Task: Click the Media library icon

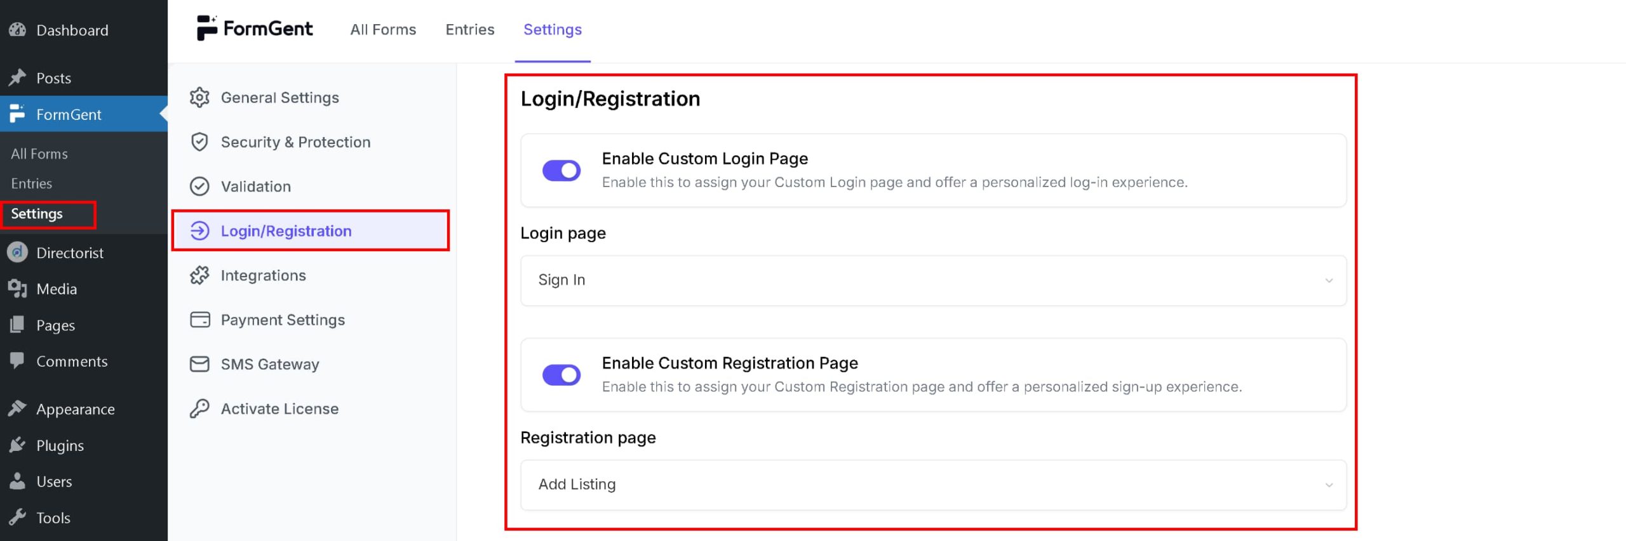Action: point(18,289)
